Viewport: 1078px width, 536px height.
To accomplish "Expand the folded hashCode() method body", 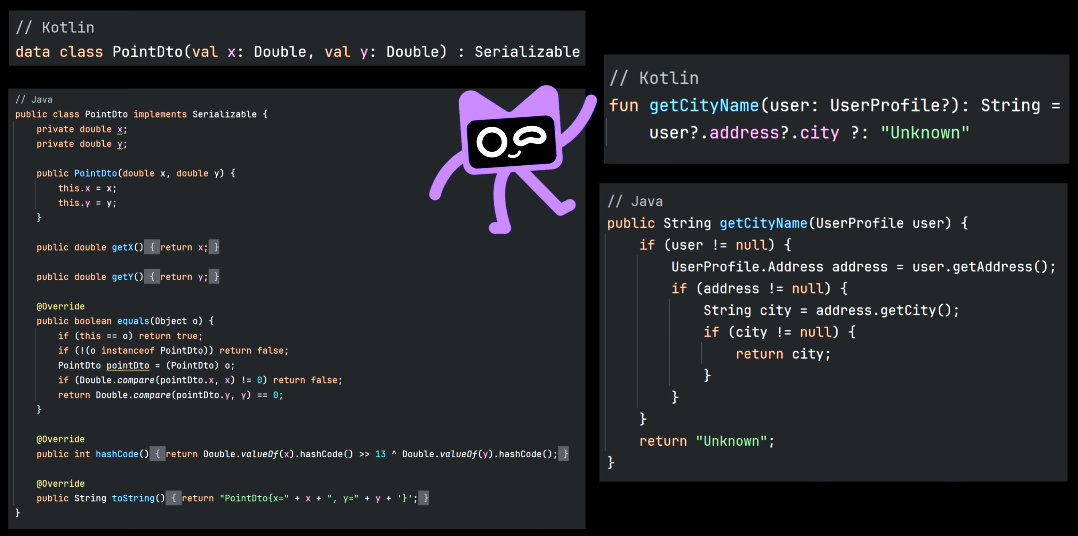I will [x=157, y=454].
